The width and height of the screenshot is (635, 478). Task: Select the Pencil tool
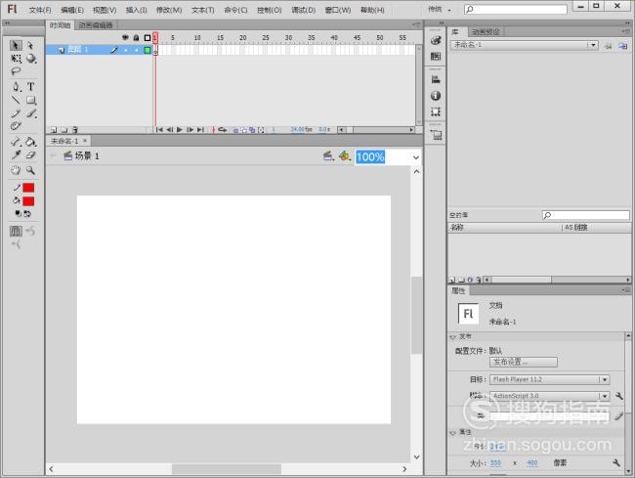pos(16,113)
